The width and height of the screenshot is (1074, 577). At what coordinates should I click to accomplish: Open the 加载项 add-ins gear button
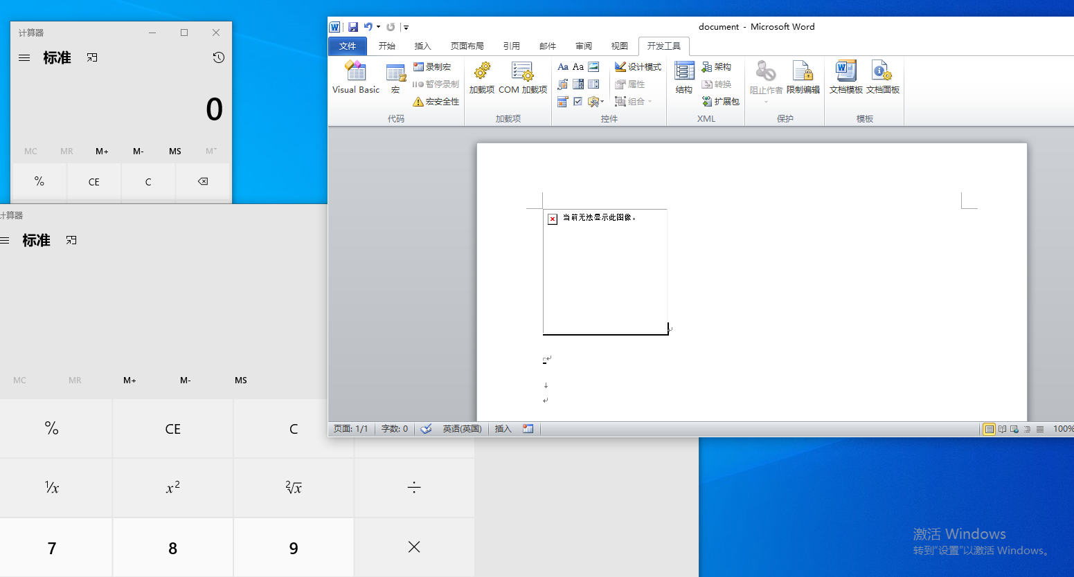point(482,77)
